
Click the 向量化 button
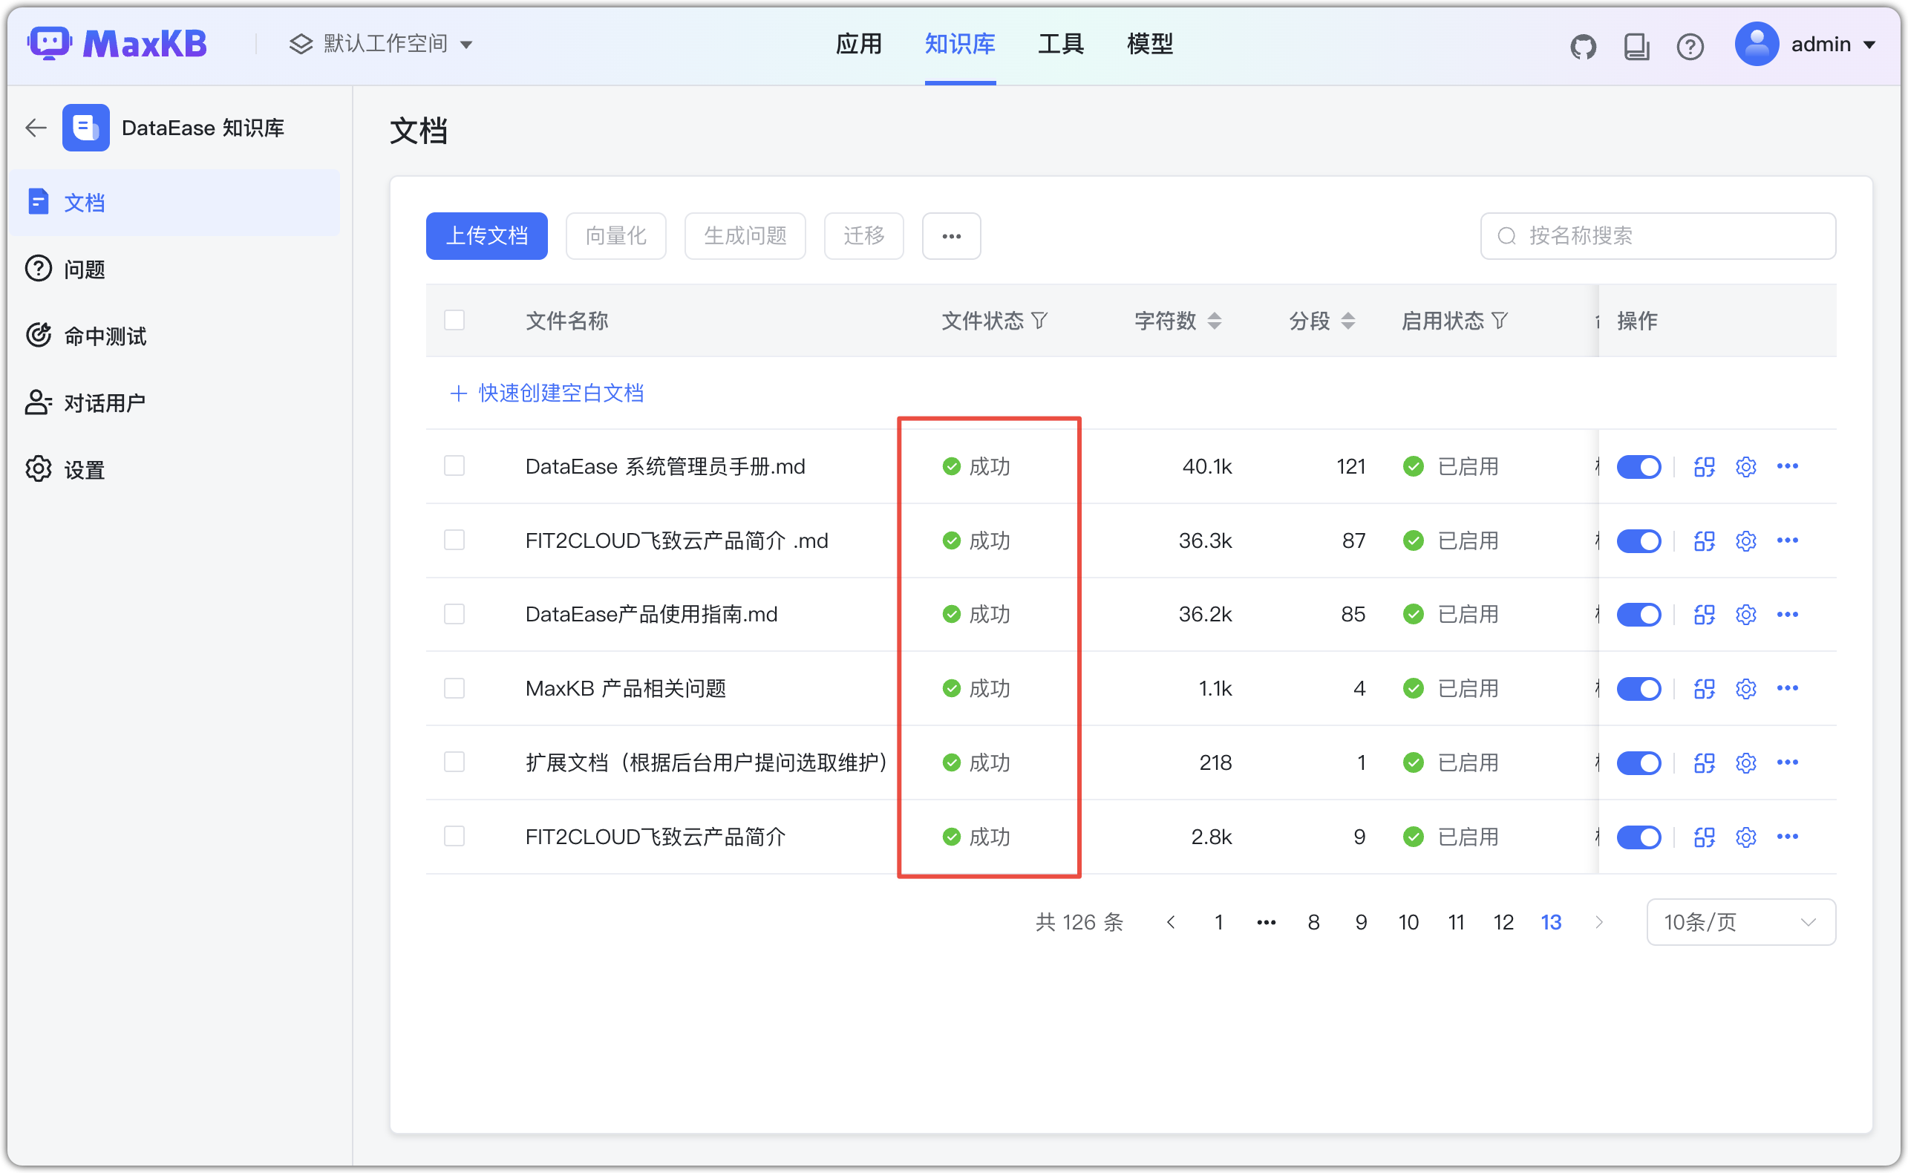[x=616, y=236]
